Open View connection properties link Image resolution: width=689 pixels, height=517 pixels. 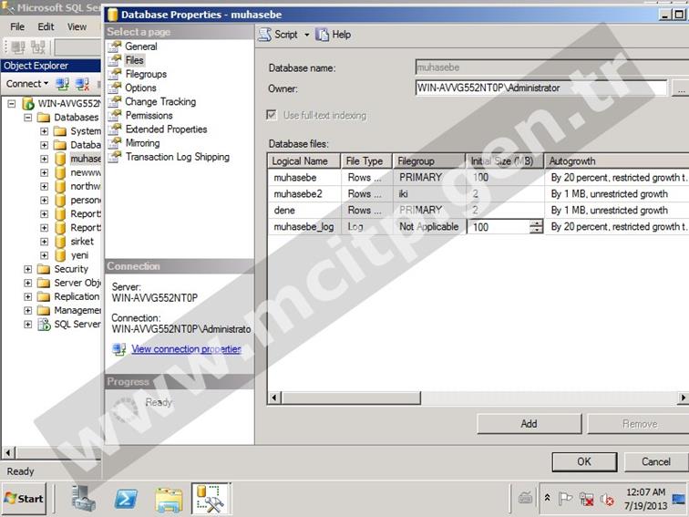186,349
